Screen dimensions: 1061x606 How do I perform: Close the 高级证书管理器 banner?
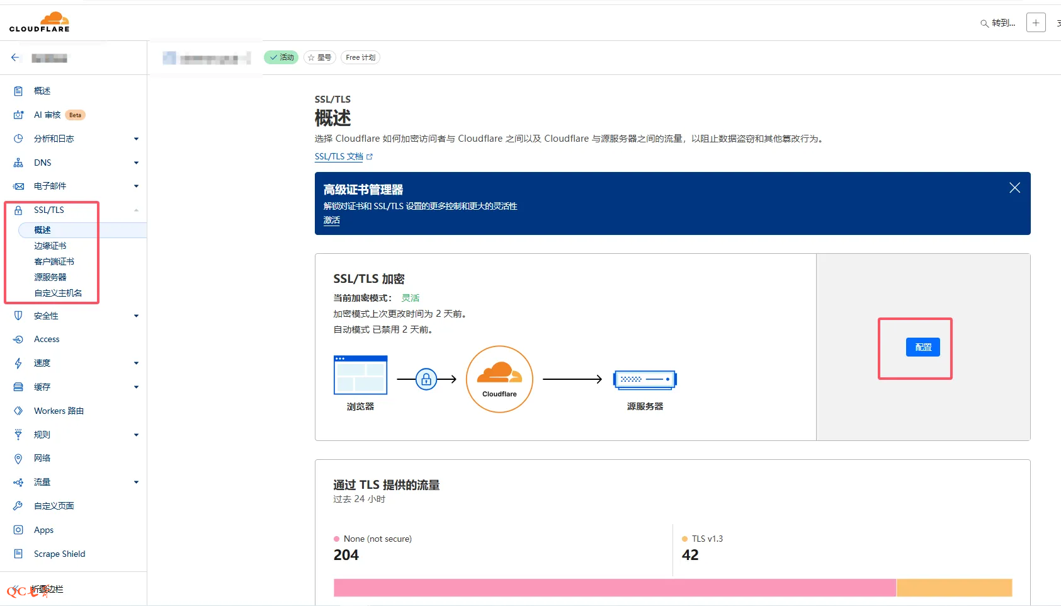[x=1014, y=188]
